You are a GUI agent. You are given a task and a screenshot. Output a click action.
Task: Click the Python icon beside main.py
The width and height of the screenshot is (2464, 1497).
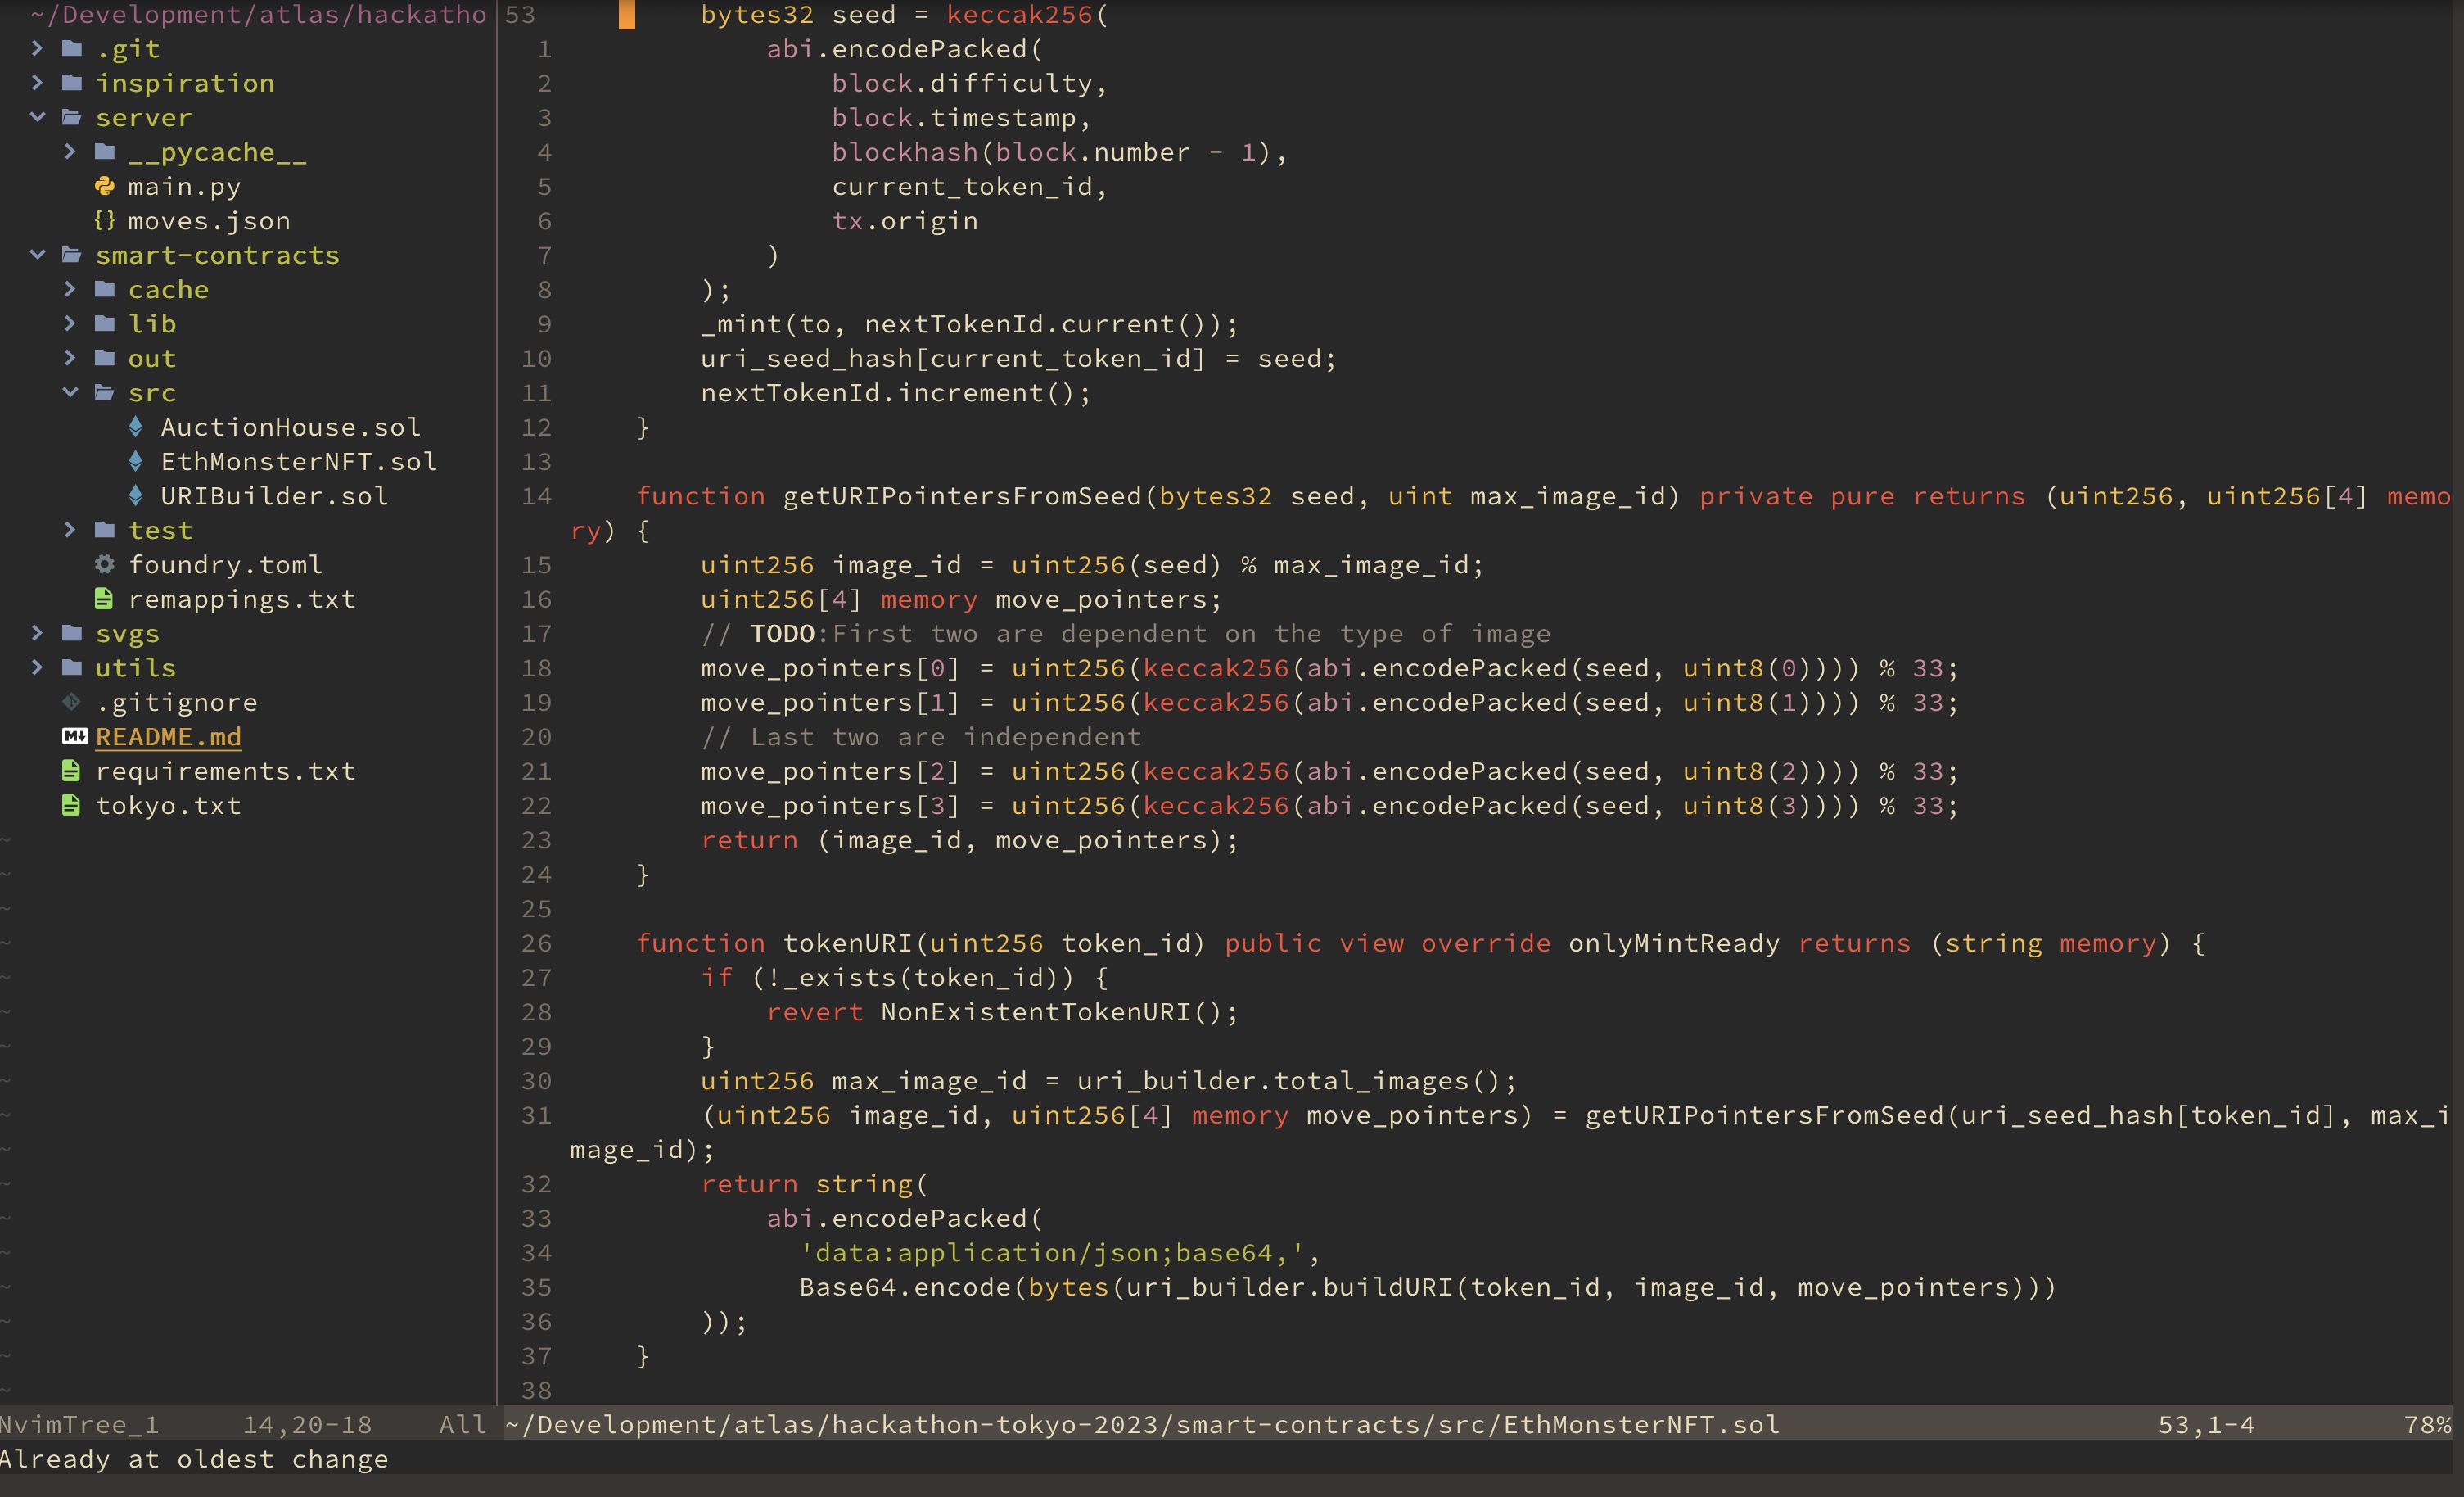coord(104,186)
